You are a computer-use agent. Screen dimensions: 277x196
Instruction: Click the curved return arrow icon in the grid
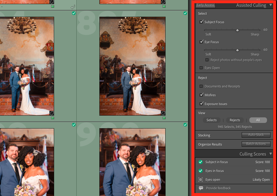click(73, 7)
